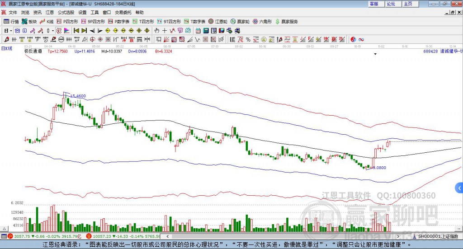Click the 15.4600 high price label
463x249 pixels.
(x=78, y=96)
